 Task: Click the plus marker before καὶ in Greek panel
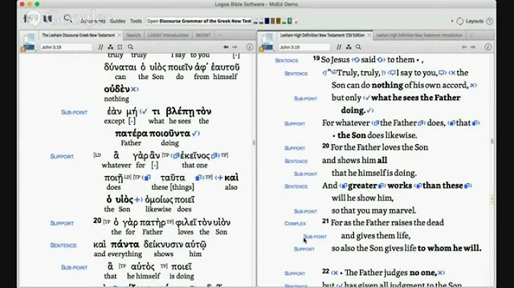tap(219, 178)
